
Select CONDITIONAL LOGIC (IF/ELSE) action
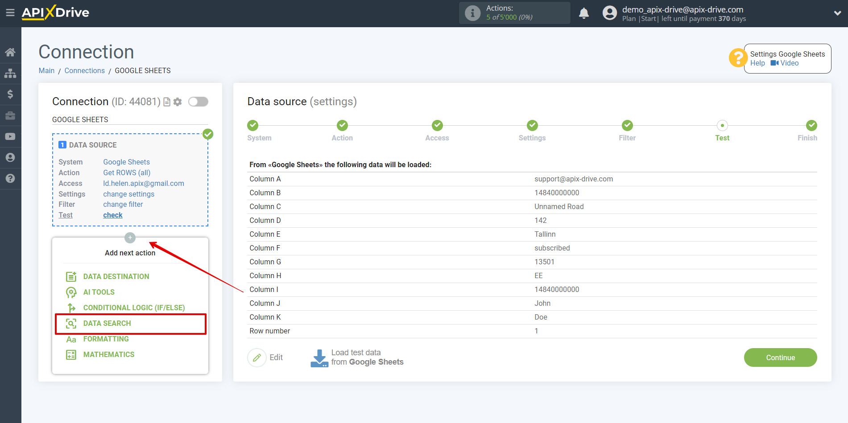pos(134,308)
